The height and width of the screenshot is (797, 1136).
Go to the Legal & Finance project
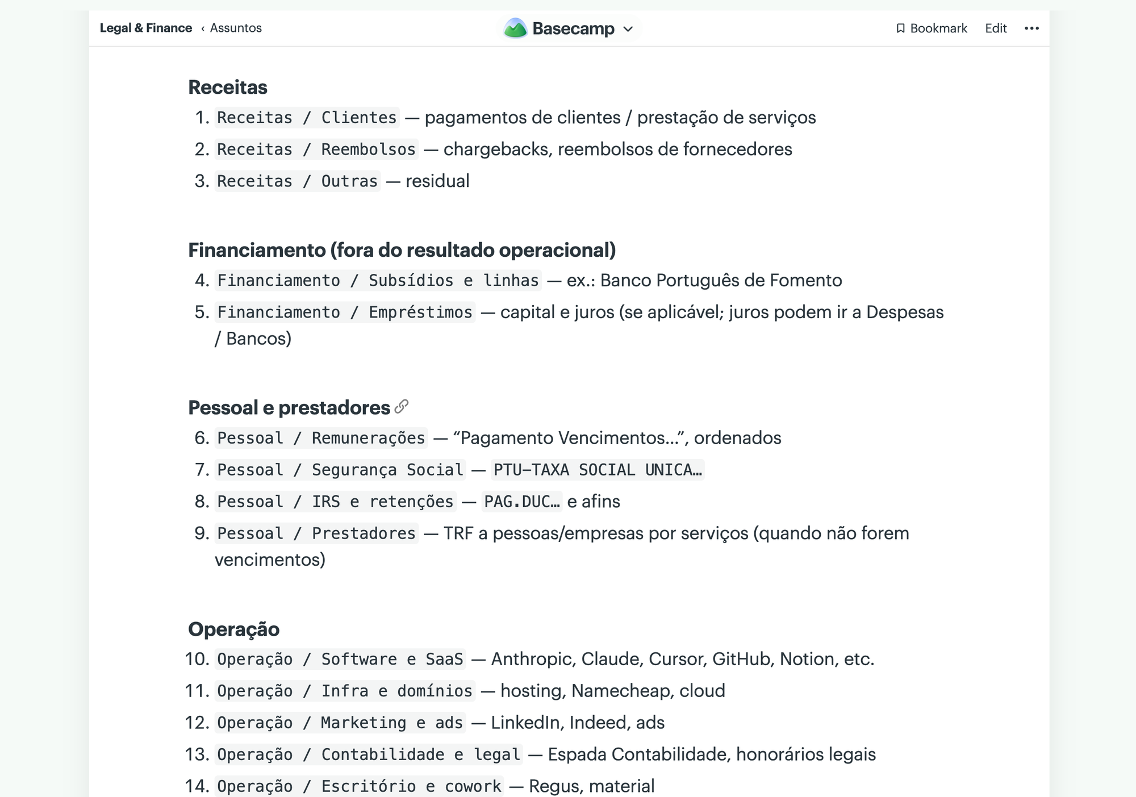click(146, 28)
